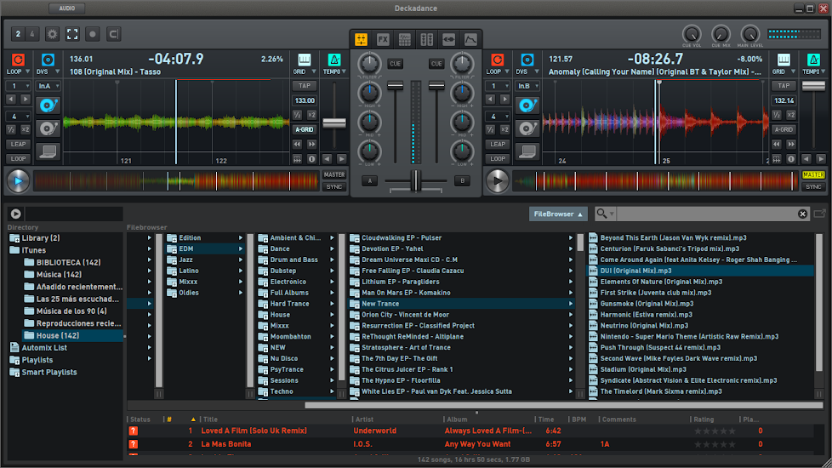Select the left deck GRID piano icon
The width and height of the screenshot is (832, 468).
point(304,60)
